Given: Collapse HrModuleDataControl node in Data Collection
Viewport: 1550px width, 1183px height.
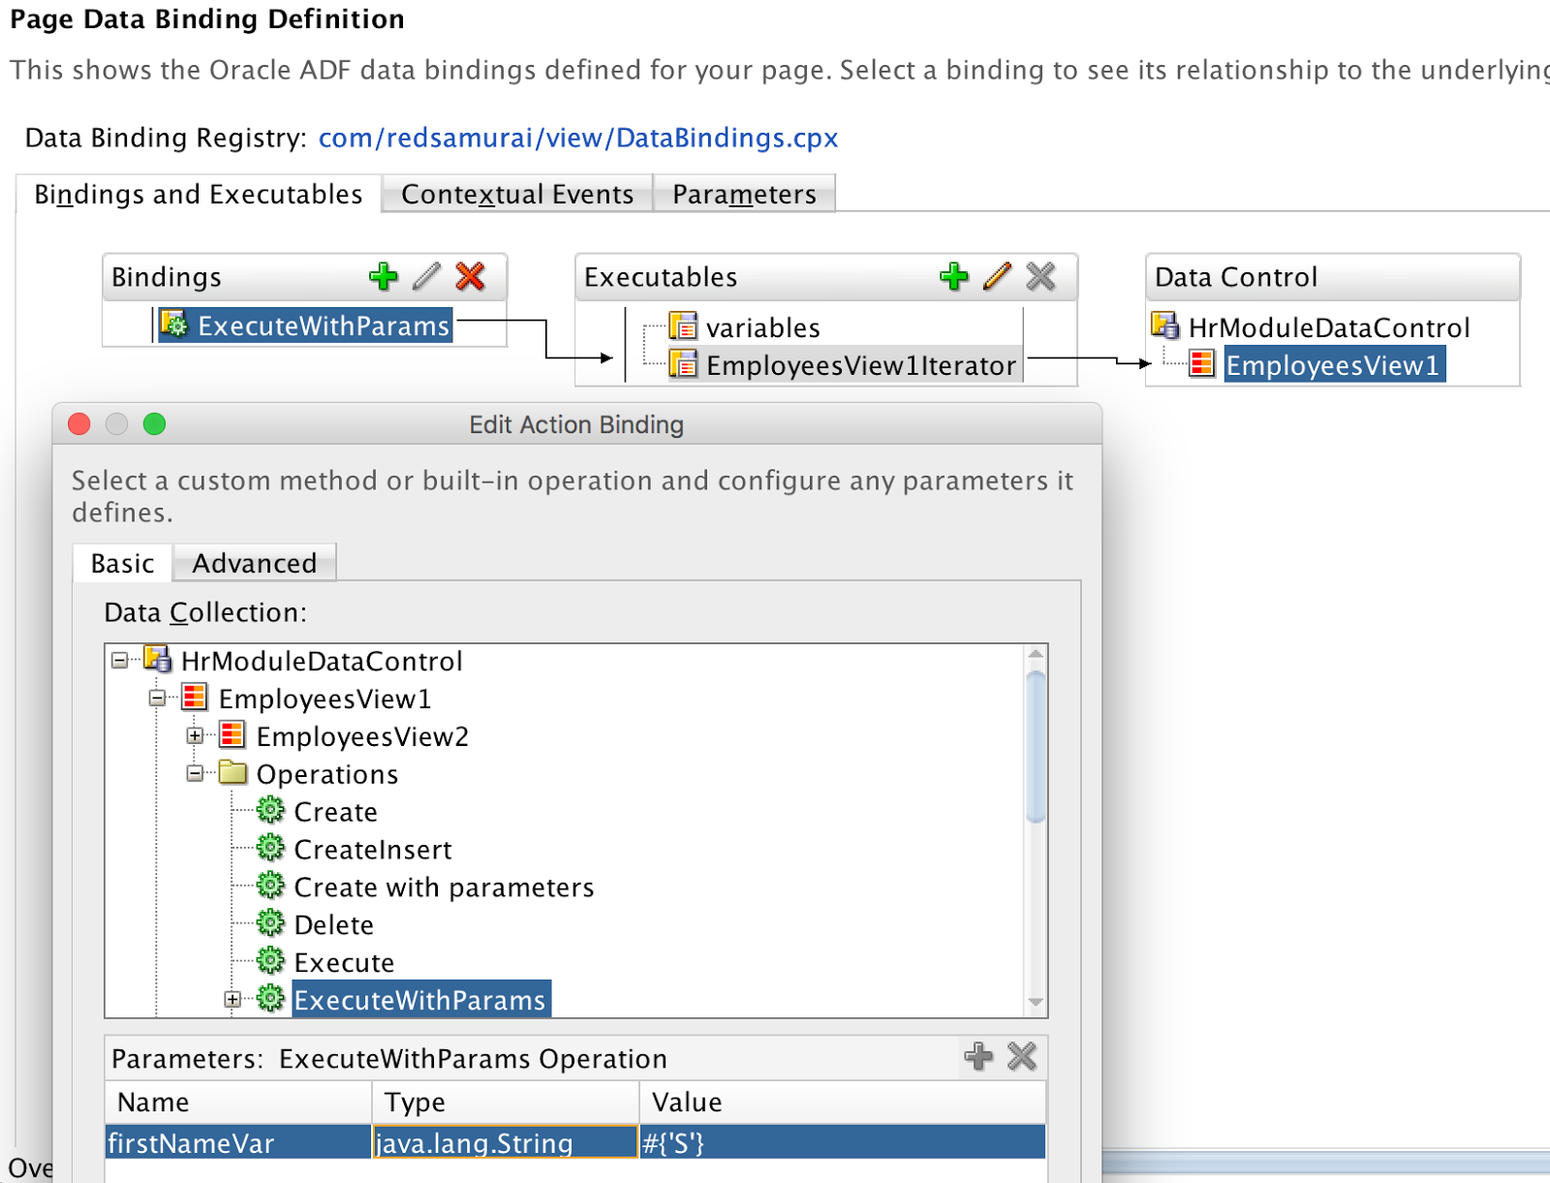Looking at the screenshot, I should [x=119, y=660].
